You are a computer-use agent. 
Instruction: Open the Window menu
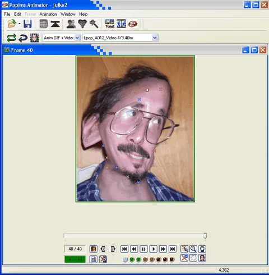tap(68, 14)
